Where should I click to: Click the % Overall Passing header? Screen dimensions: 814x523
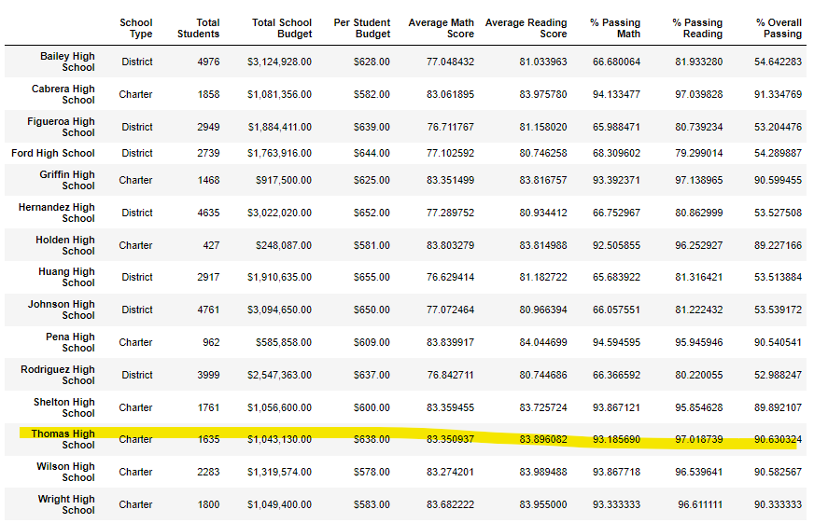click(x=779, y=28)
